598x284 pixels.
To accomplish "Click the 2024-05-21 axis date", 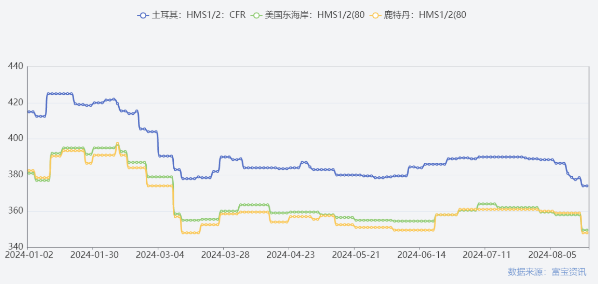I will (x=356, y=255).
